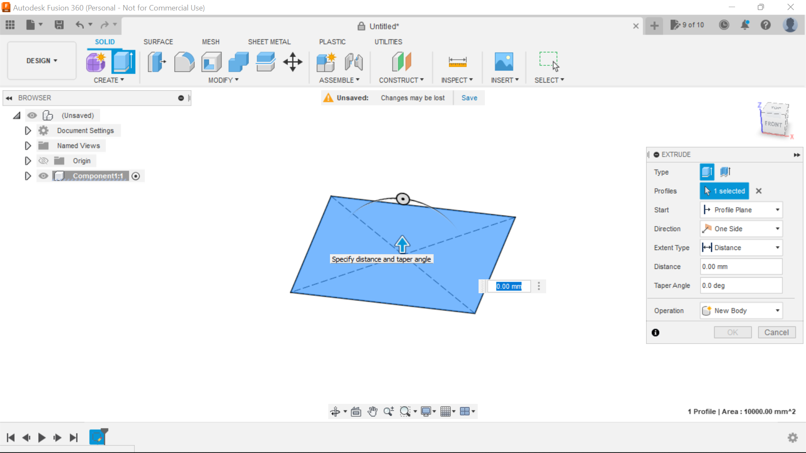Open the Direction dropdown in Extrude dialog
This screenshot has width=806, height=453.
(777, 229)
